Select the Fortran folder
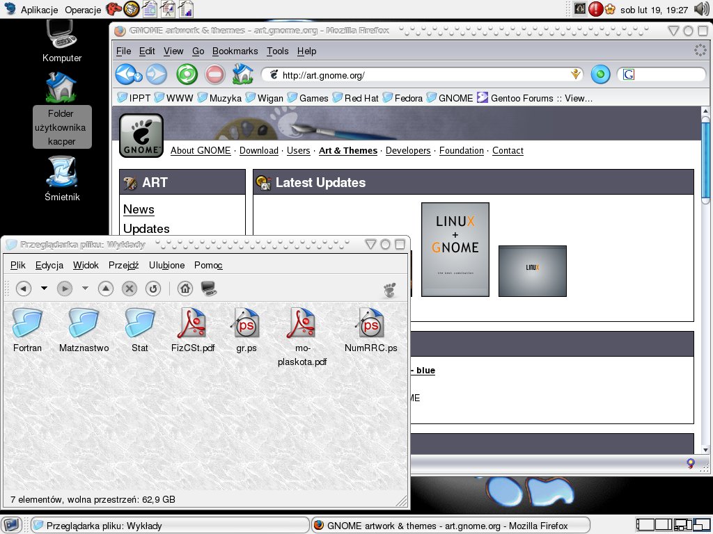This screenshot has width=713, height=534. click(x=27, y=330)
